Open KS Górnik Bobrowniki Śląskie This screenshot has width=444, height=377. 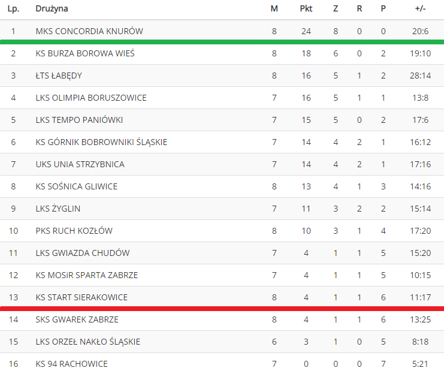pyautogui.click(x=101, y=142)
